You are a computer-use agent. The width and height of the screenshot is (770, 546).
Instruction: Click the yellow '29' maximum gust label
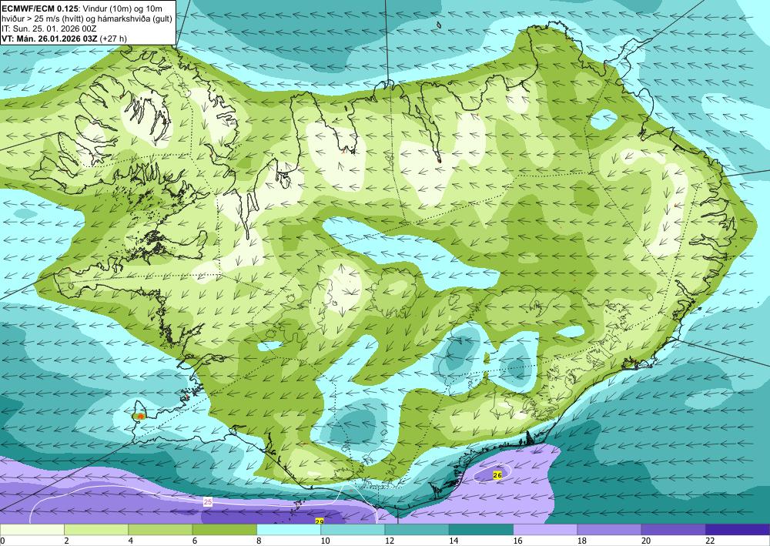320,521
